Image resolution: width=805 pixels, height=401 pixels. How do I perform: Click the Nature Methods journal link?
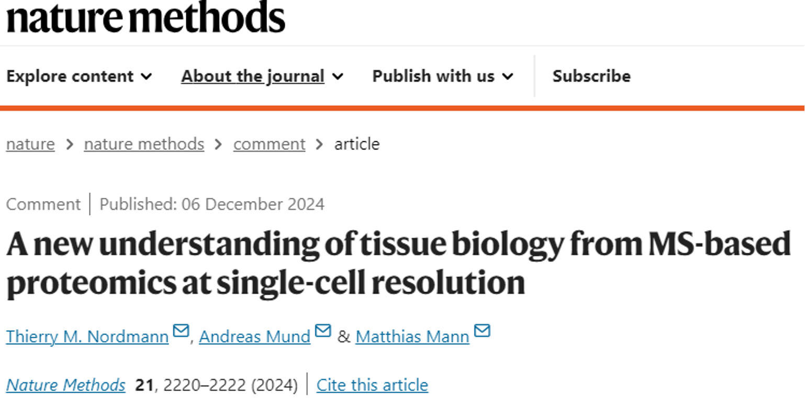tap(66, 385)
